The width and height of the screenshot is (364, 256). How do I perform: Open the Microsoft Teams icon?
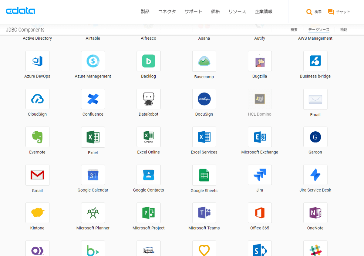click(x=204, y=213)
